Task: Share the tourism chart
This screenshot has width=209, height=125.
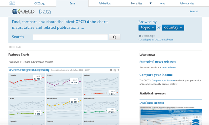Action: (118, 70)
